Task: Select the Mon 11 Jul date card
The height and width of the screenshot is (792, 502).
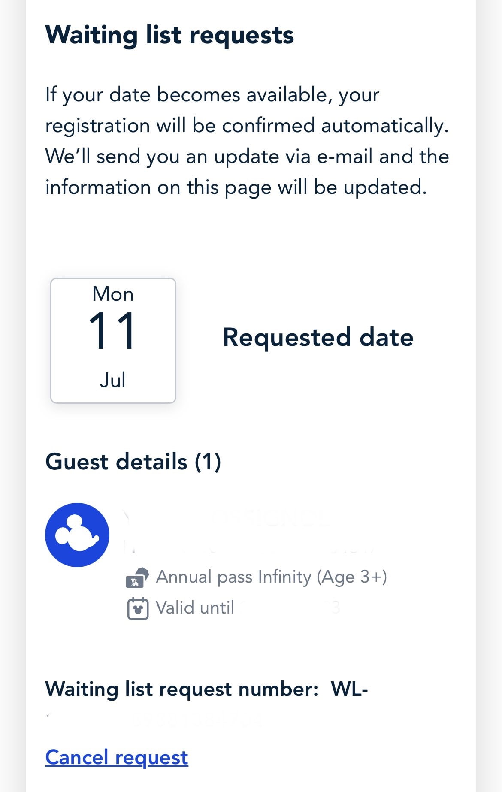Action: pyautogui.click(x=113, y=340)
